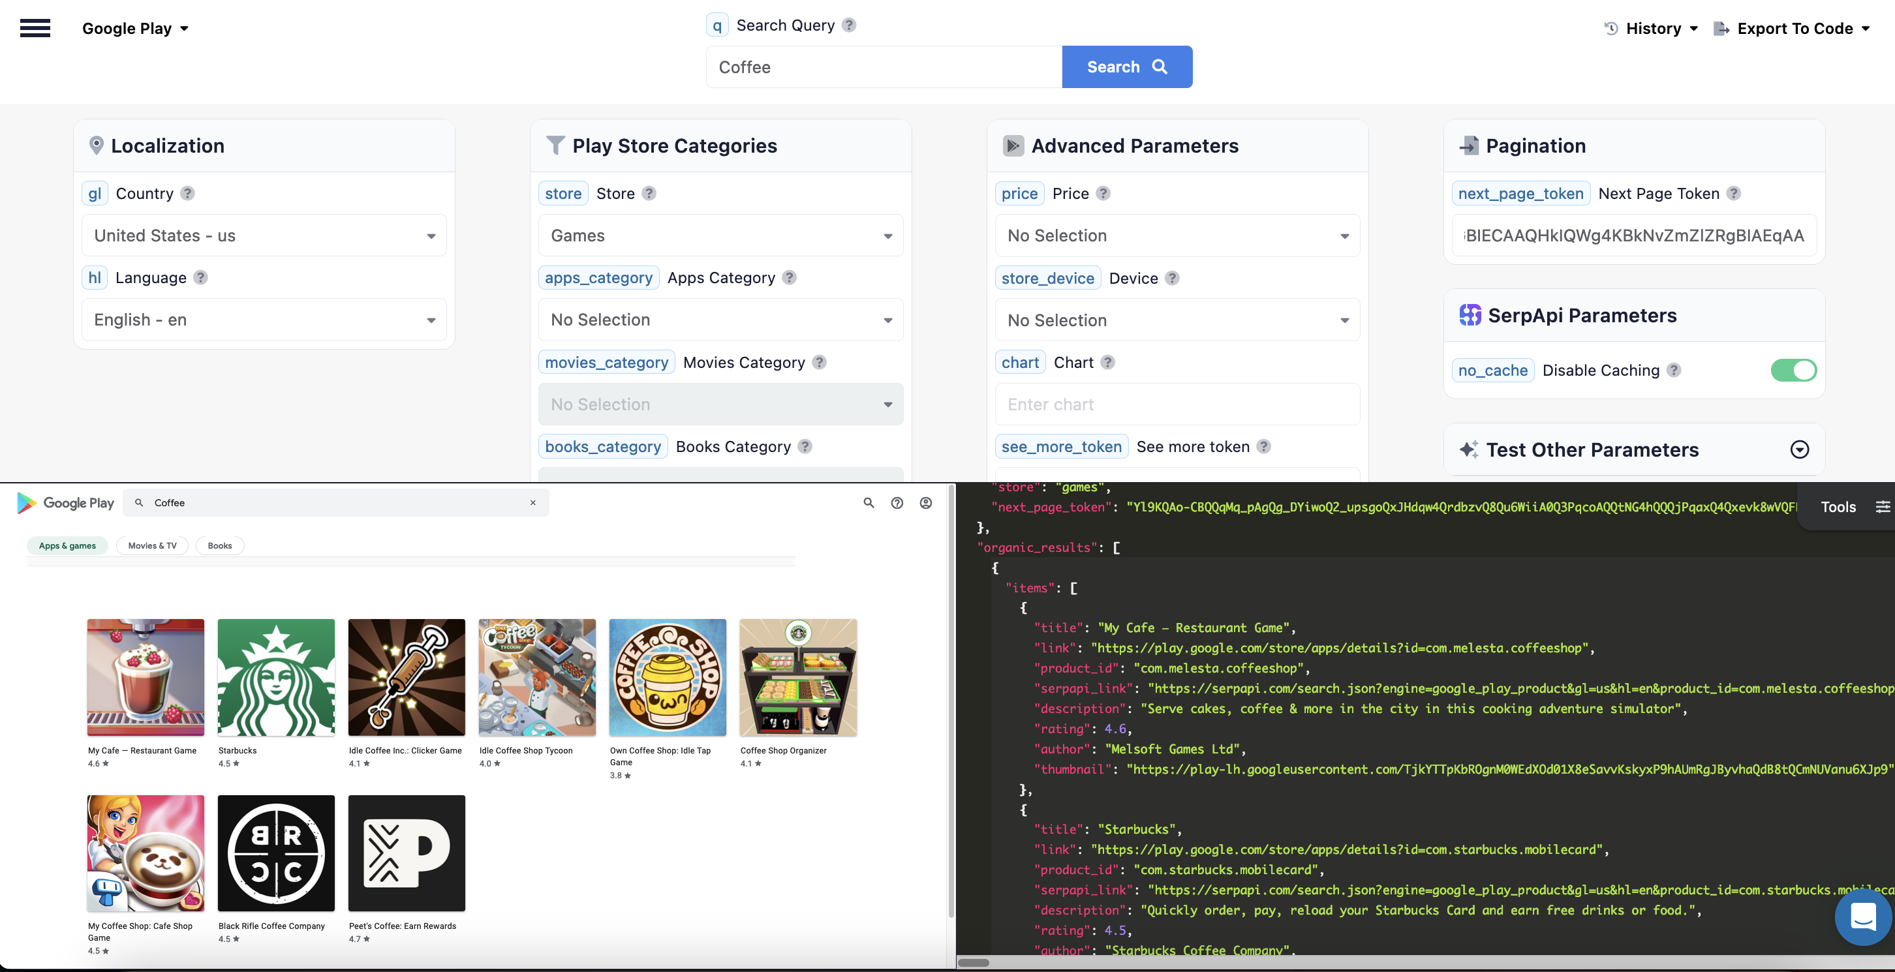Click the Search button
Image resolution: width=1895 pixels, height=972 pixels.
tap(1126, 66)
